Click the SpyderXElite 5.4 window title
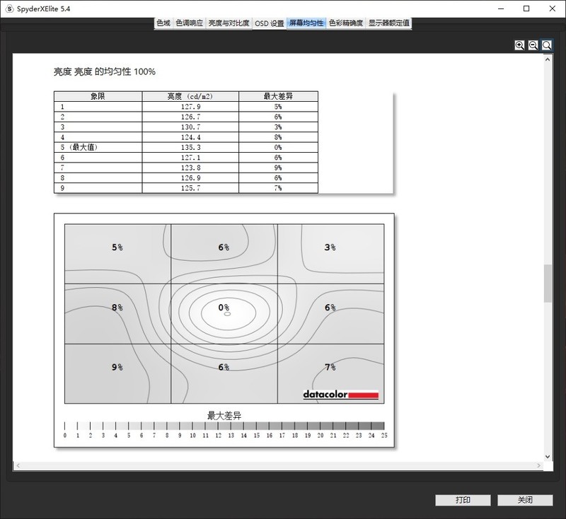This screenshot has width=566, height=519. pos(43,9)
